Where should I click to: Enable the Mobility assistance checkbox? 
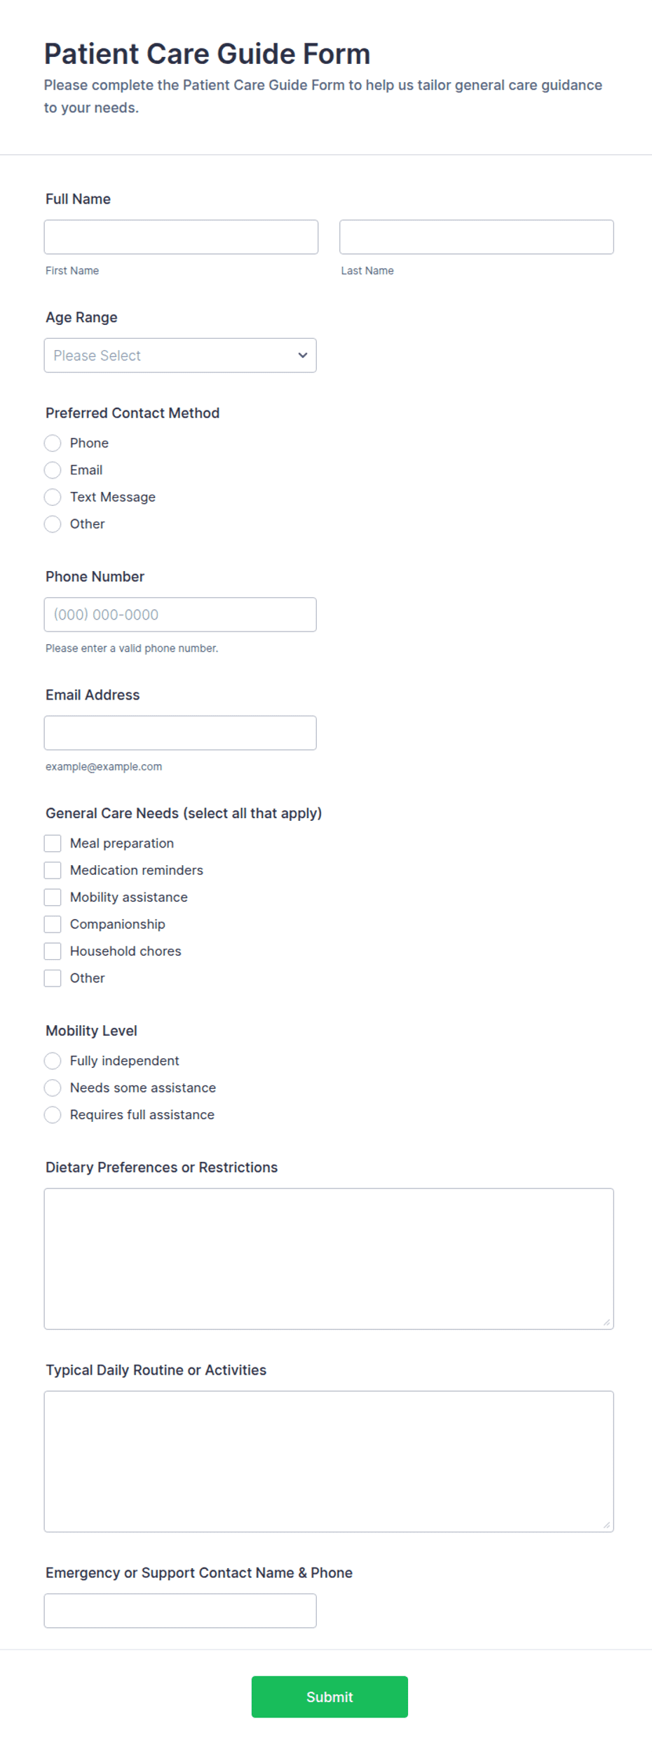coord(53,897)
